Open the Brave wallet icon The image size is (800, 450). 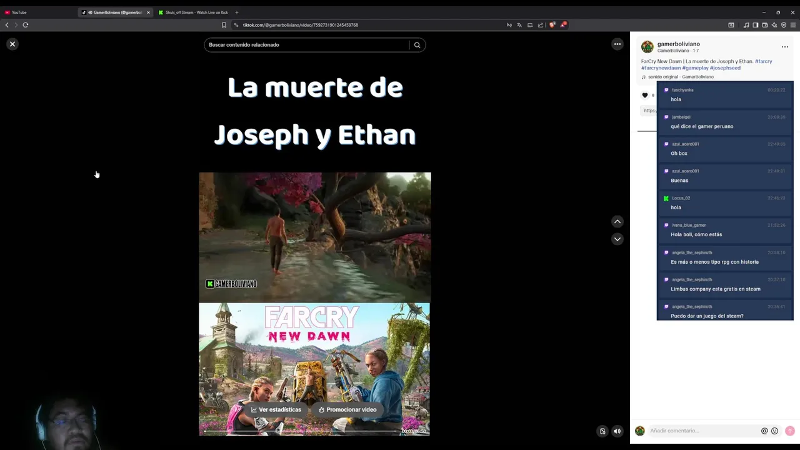(764, 25)
